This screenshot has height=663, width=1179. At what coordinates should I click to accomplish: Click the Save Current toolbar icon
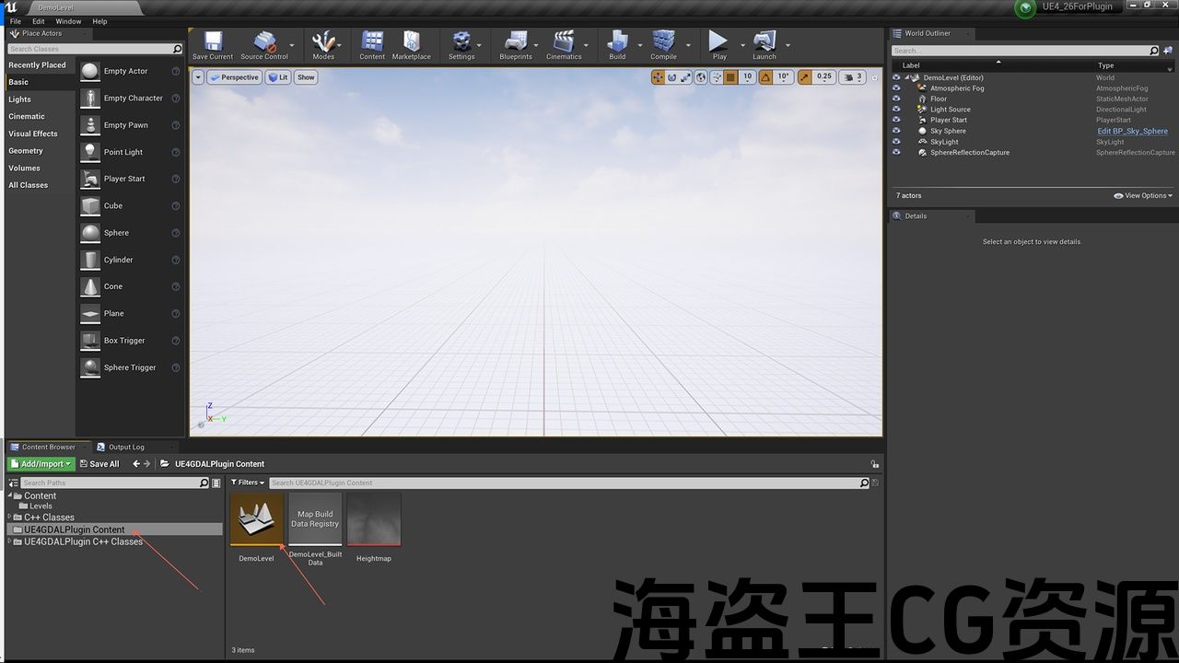point(213,43)
